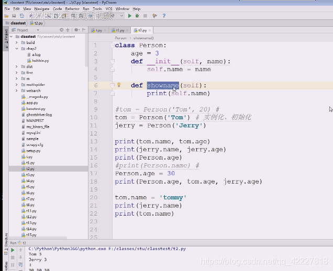The width and height of the screenshot is (333, 271).
Task: Collapse the Person class fold marker
Action: pyautogui.click(x=112, y=45)
